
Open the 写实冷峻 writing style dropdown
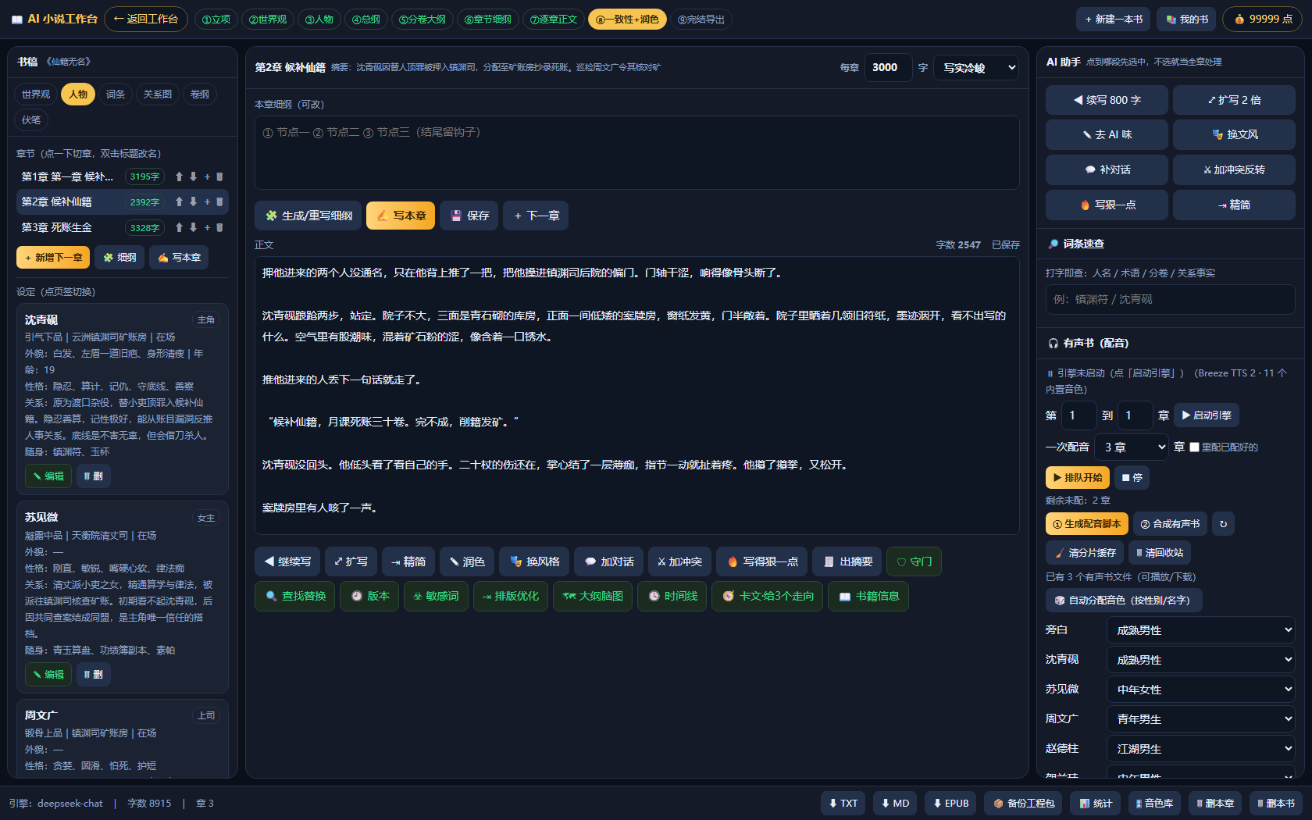tap(976, 68)
